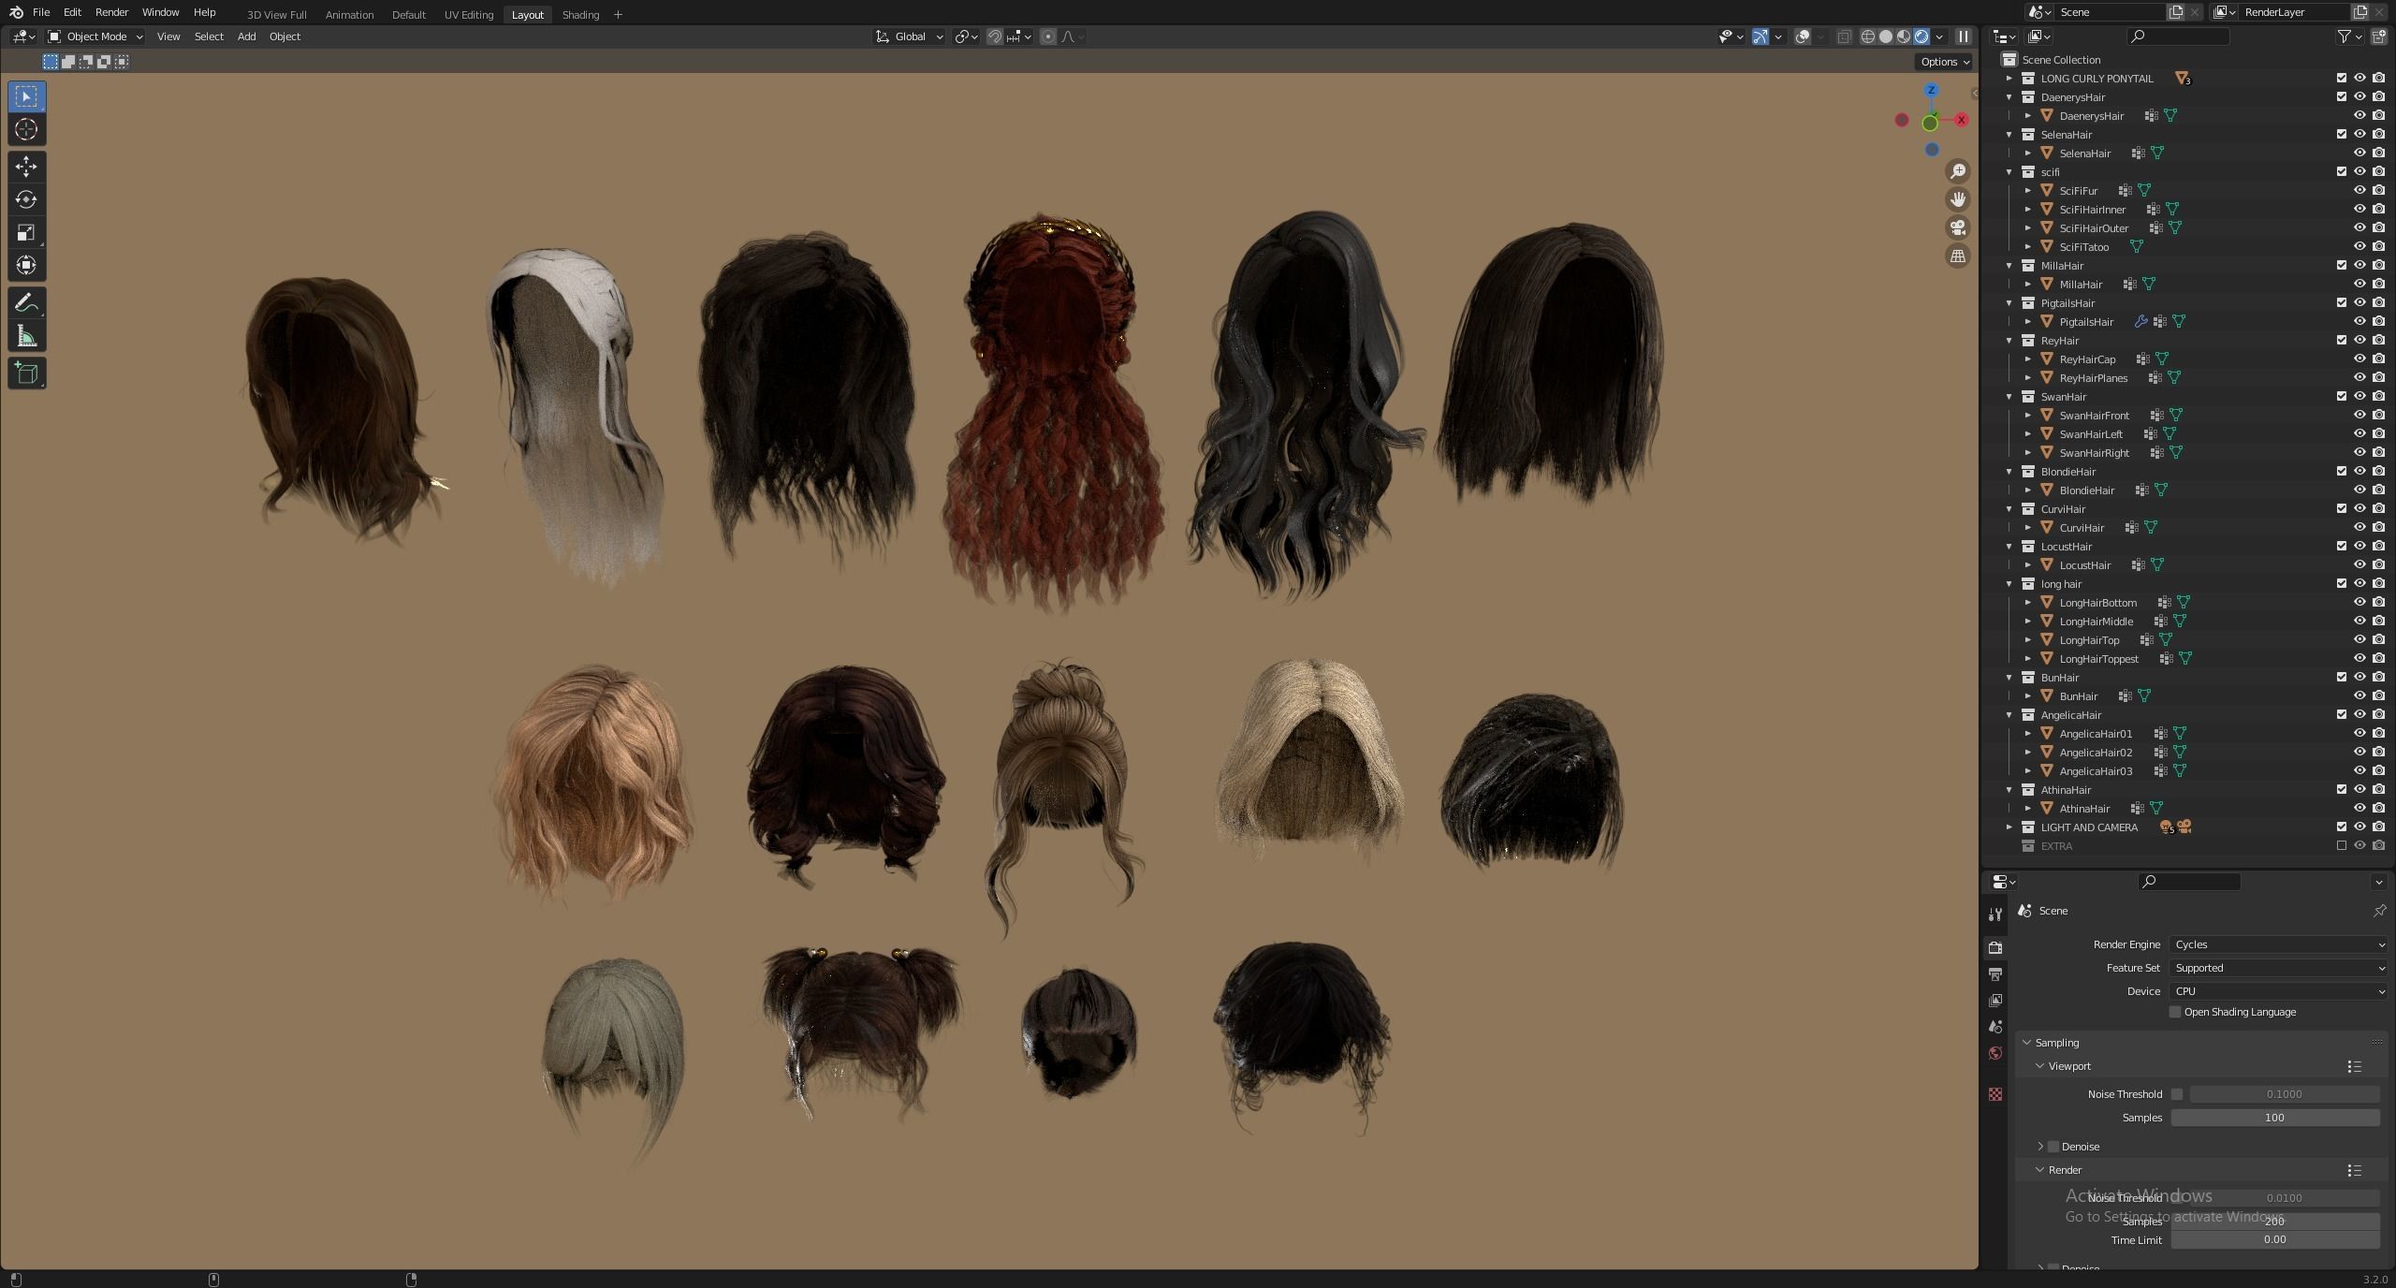Open the Output properties tab
This screenshot has height=1288, width=2396.
[1995, 974]
